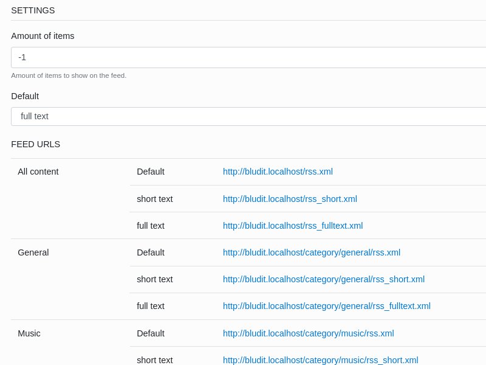Viewport: 486px width, 365px height.
Task: Click the Music category row label
Action: tap(29, 333)
